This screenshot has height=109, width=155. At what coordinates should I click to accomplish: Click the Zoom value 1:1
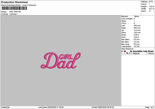pos(150,11)
